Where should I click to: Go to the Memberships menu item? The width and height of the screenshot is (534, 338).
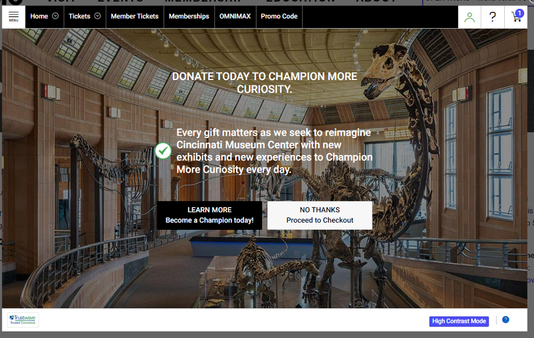(189, 16)
